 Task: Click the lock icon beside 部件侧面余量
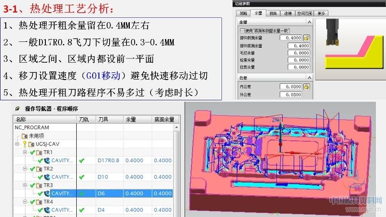pos(306,38)
